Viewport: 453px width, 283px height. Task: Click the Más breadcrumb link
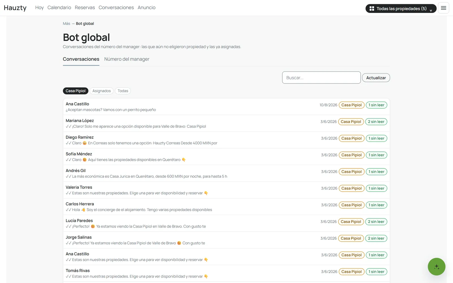tap(67, 23)
